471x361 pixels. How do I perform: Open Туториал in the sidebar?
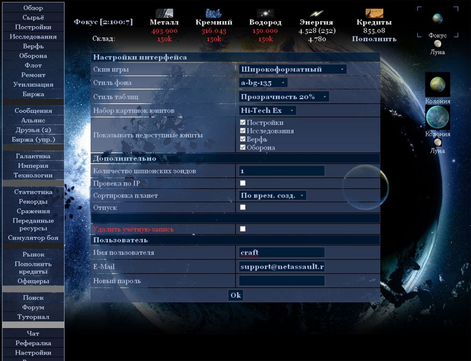pyautogui.click(x=33, y=317)
